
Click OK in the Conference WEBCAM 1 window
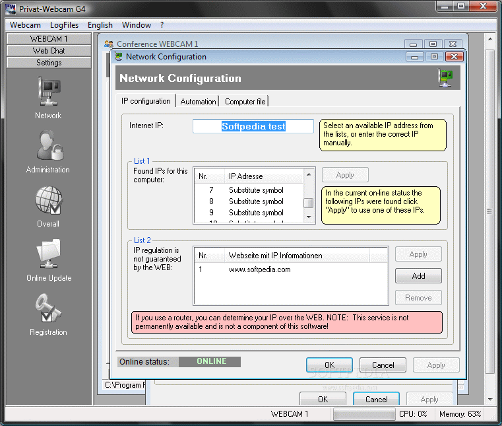tap(323, 399)
